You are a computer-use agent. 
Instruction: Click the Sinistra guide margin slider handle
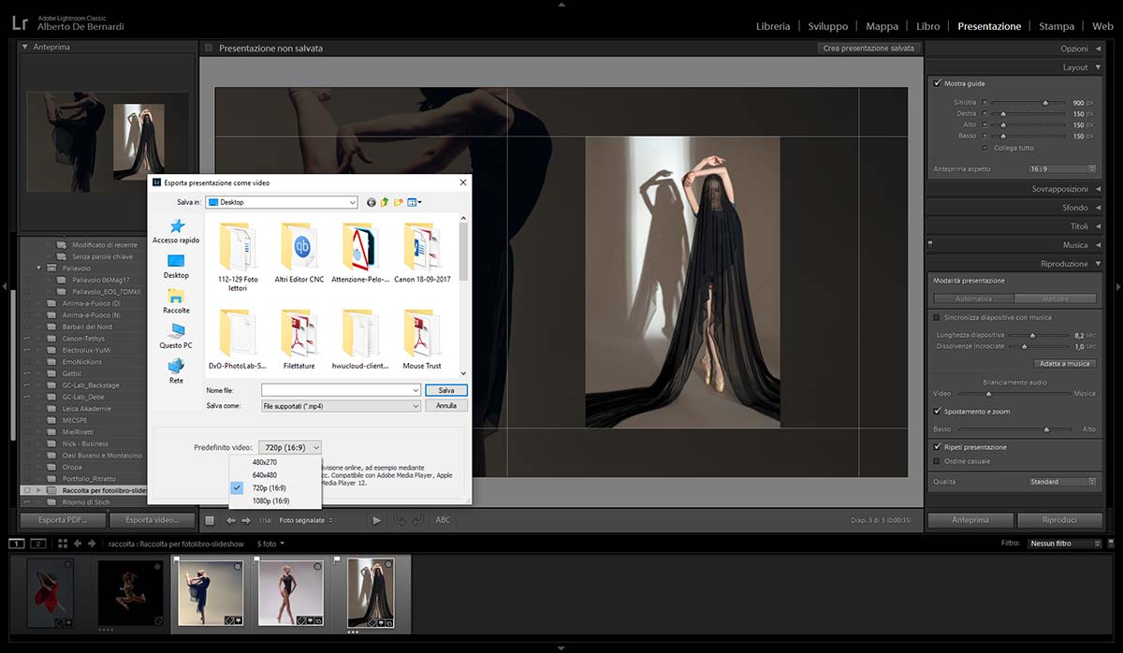1045,102
